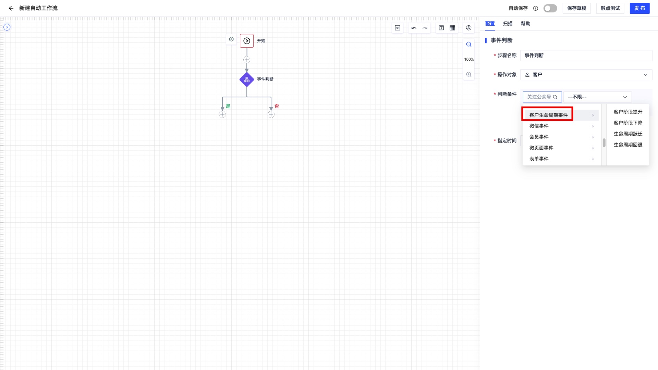Zoom in the canvas
This screenshot has width=658, height=370.
click(469, 74)
